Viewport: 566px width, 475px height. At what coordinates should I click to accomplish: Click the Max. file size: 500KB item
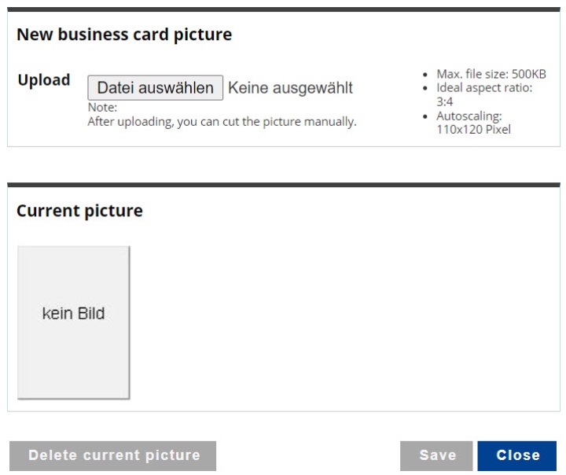491,74
